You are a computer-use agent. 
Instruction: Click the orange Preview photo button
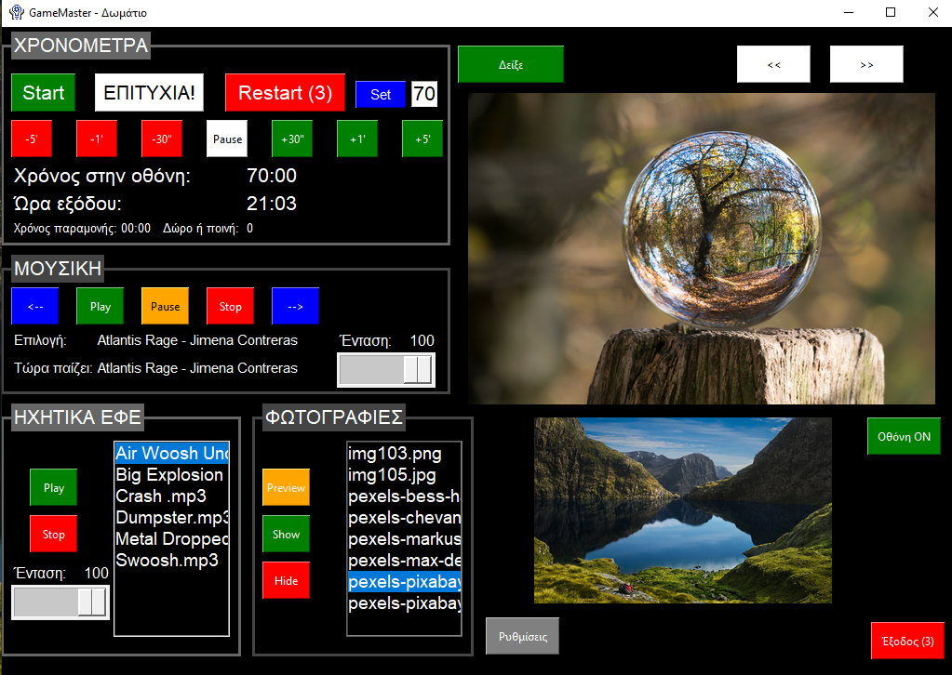[x=286, y=487]
